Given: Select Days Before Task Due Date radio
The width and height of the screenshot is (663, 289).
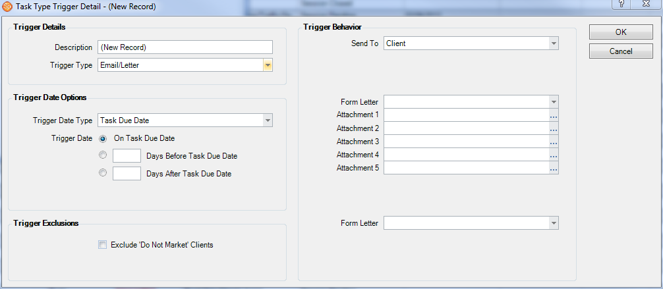Looking at the screenshot, I should tap(103, 155).
